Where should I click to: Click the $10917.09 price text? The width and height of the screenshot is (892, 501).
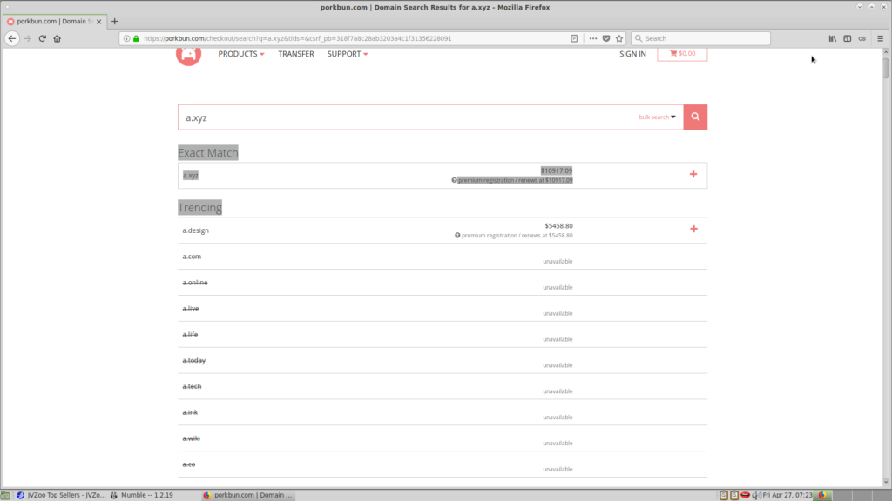click(x=557, y=170)
